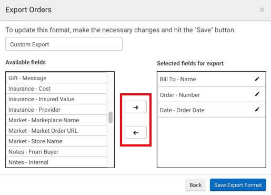Select Date - Order Date in selected fields
The image size is (271, 195).
(212, 110)
